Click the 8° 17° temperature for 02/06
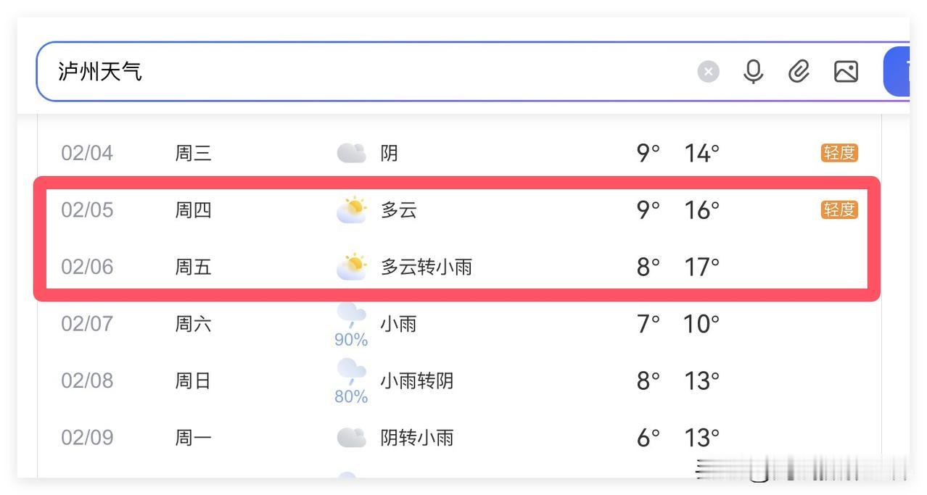 677,267
